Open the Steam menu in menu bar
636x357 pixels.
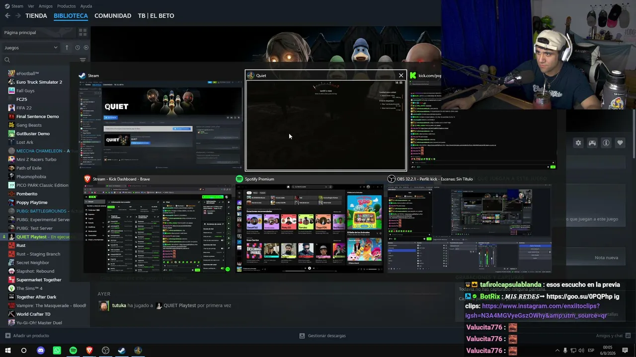pos(17,6)
